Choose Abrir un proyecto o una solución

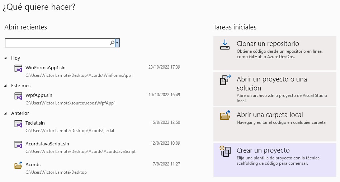click(275, 89)
